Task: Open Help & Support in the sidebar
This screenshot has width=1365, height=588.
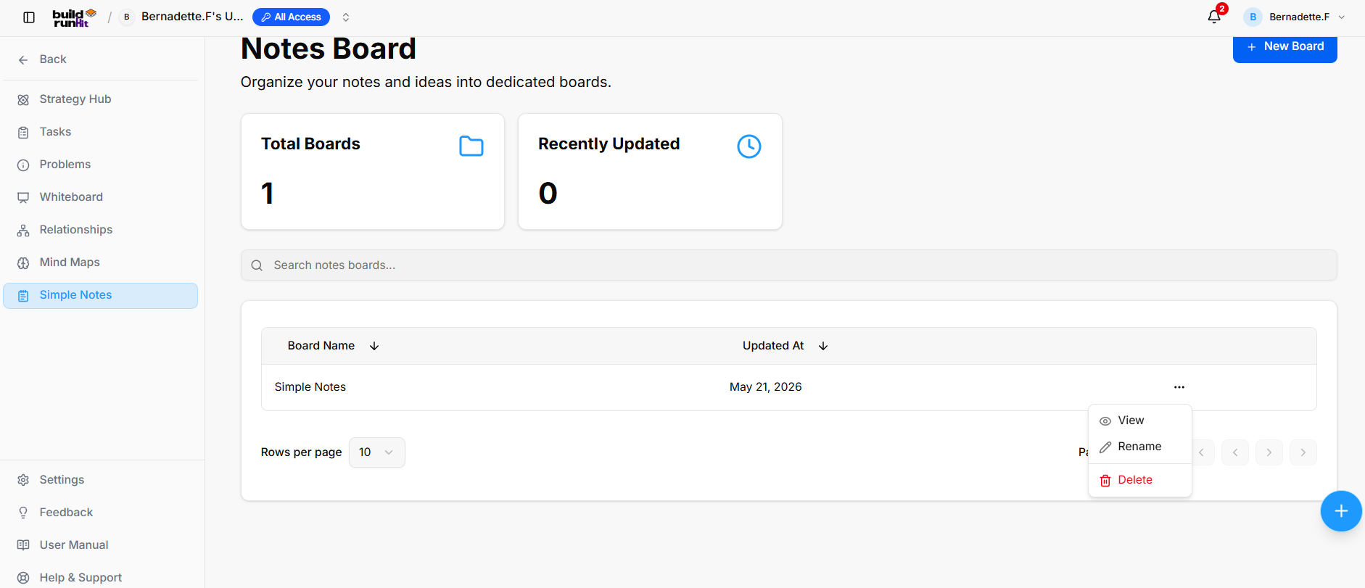Action: pos(100,578)
